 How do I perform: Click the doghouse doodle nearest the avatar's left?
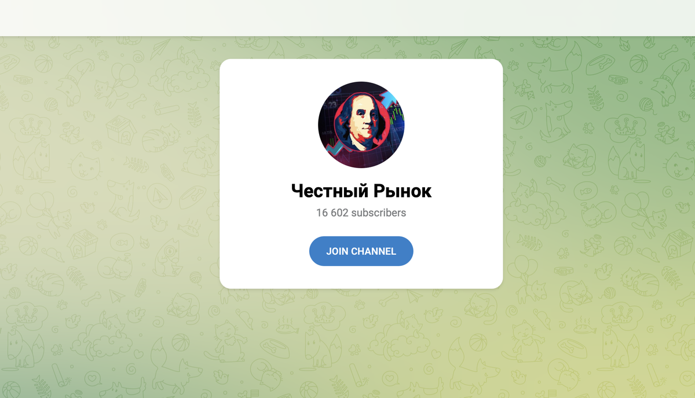(121, 129)
